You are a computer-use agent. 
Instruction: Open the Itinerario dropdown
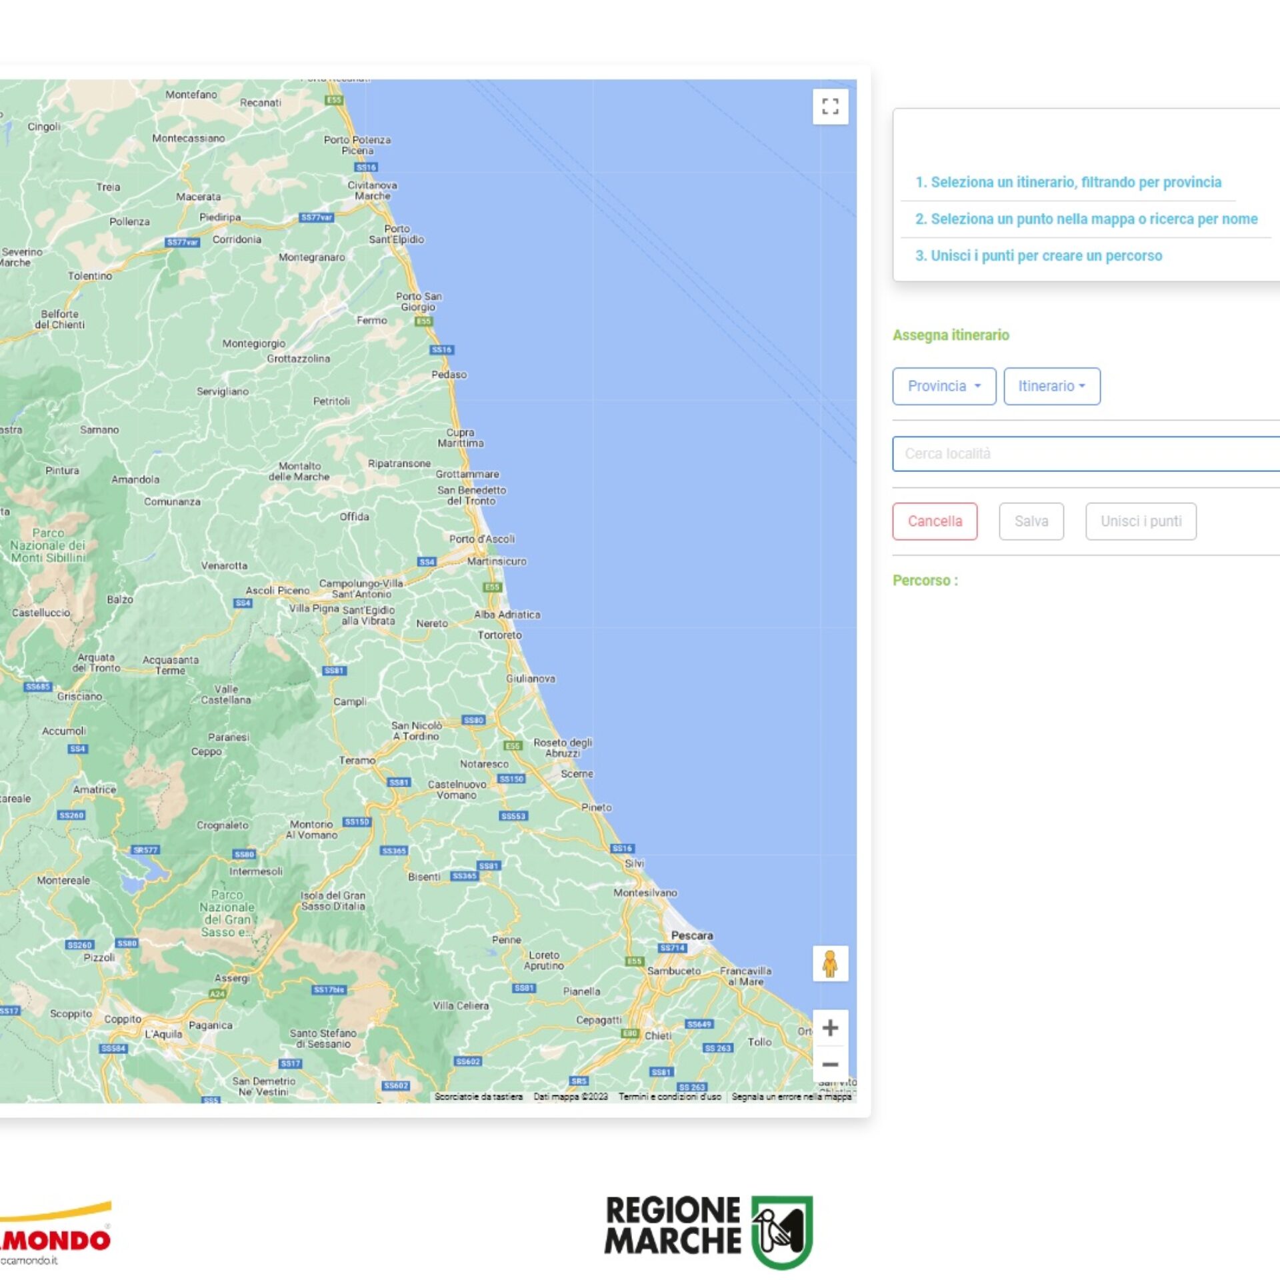click(1051, 386)
